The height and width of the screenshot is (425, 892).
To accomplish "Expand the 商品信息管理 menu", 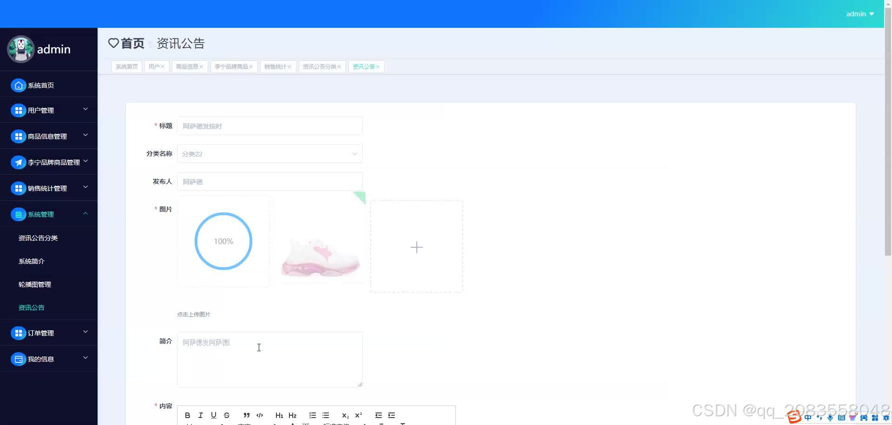I will pos(85,135).
